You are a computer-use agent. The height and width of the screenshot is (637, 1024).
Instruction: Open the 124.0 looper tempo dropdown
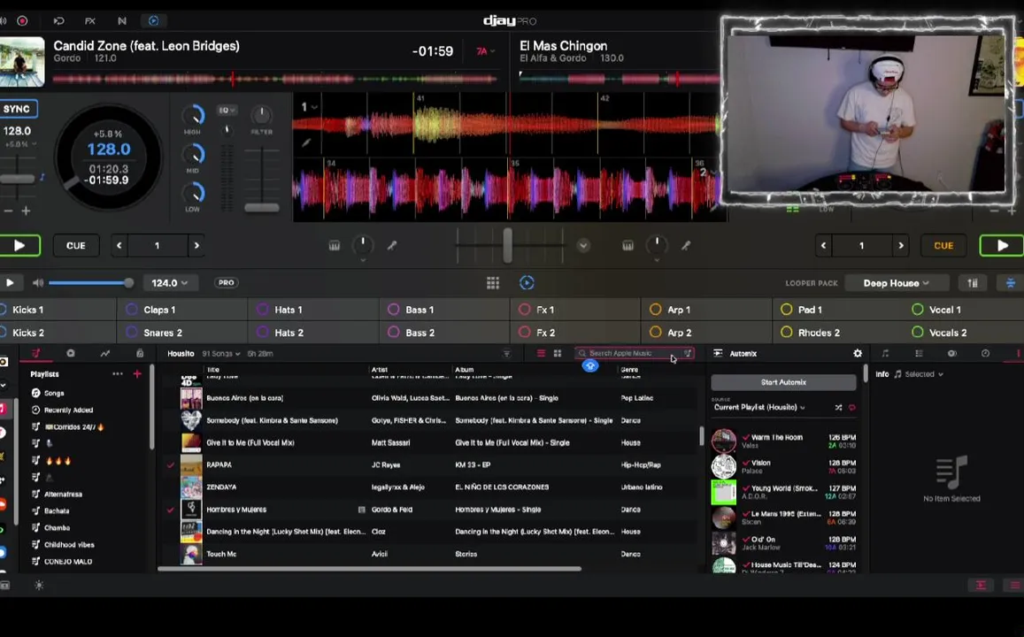[170, 282]
